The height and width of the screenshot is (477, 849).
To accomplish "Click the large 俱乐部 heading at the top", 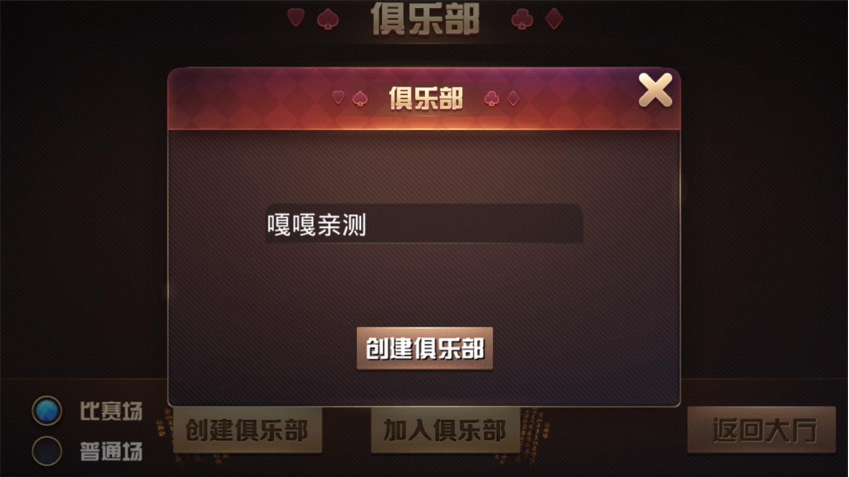I will 425,19.
